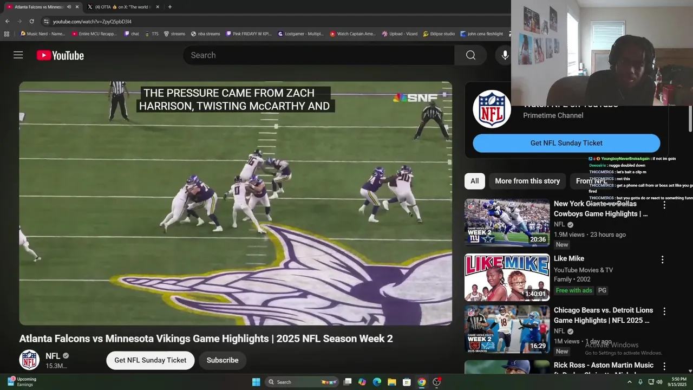Click the browser address bar URL
The width and height of the screenshot is (693, 390).
pos(92,22)
